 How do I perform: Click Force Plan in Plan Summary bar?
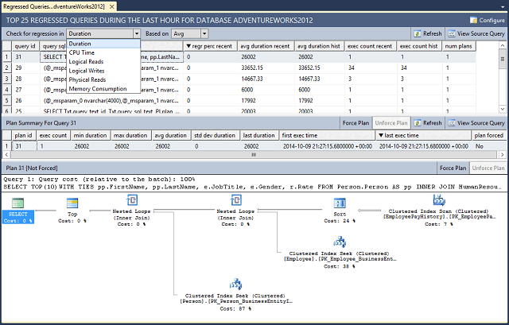[354, 123]
